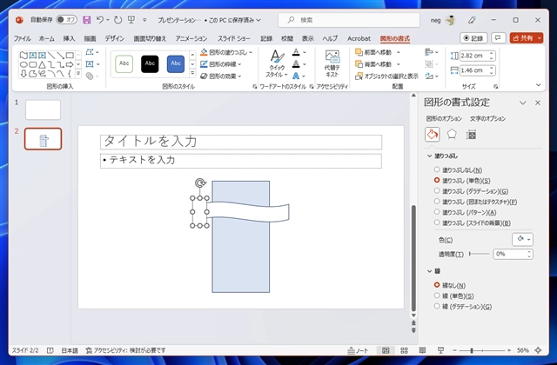Screen dimensions: 557x365
Task: Click the text outline A icon
Action: 296,64
